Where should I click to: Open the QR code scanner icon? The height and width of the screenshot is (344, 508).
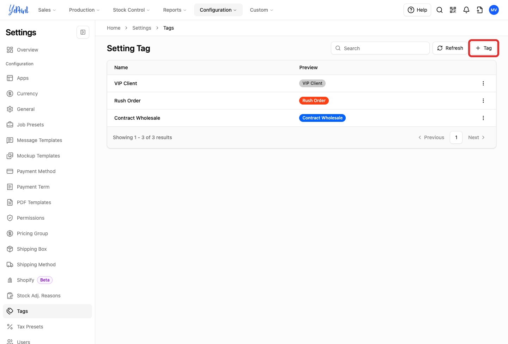click(453, 10)
